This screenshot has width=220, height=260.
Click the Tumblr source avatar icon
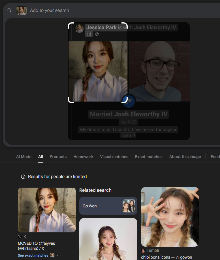pyautogui.click(x=143, y=251)
